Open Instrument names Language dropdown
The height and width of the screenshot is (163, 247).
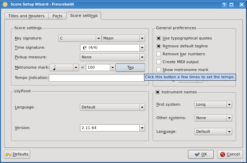click(x=213, y=132)
